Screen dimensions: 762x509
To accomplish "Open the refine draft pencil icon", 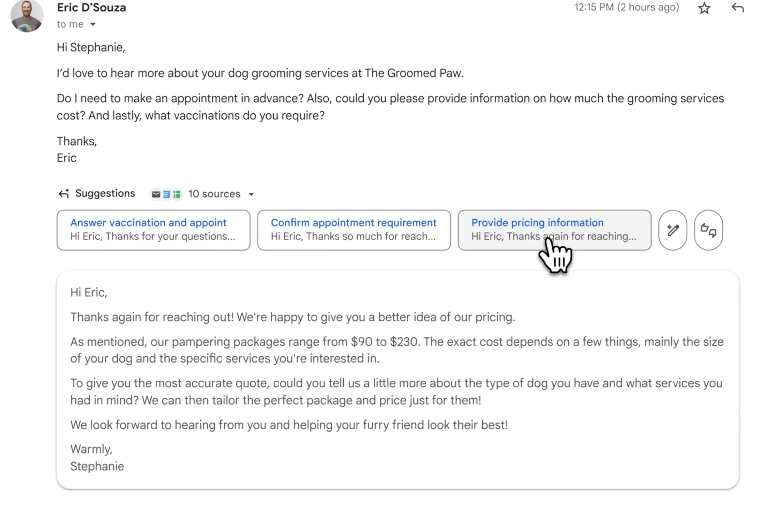I will [673, 230].
